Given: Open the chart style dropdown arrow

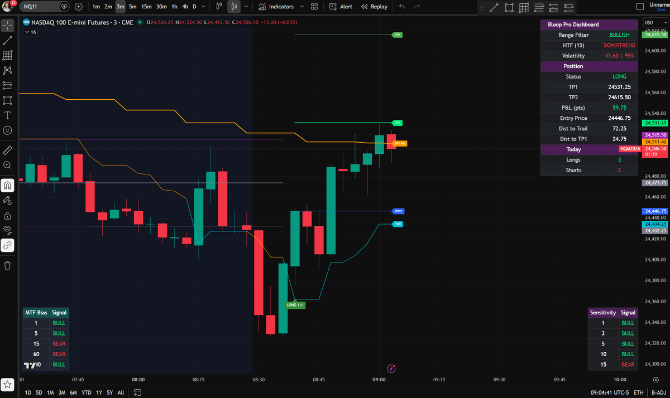Looking at the screenshot, I should [x=246, y=7].
